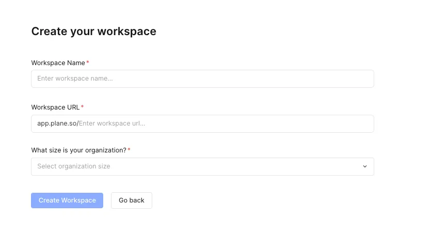Click the "Workspace URL" label
This screenshot has width=431, height=248.
(x=55, y=107)
